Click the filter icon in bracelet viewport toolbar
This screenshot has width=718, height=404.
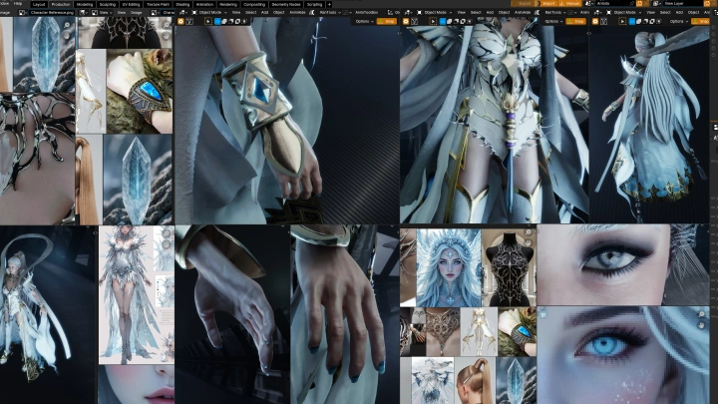(x=189, y=22)
